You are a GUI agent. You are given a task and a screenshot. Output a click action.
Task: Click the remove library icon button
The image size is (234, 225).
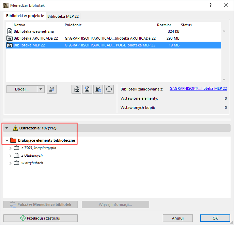tap(52, 89)
